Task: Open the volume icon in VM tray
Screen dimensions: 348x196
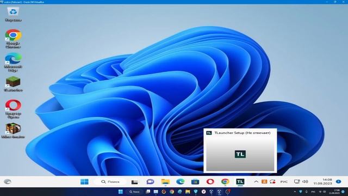Action: point(305,181)
